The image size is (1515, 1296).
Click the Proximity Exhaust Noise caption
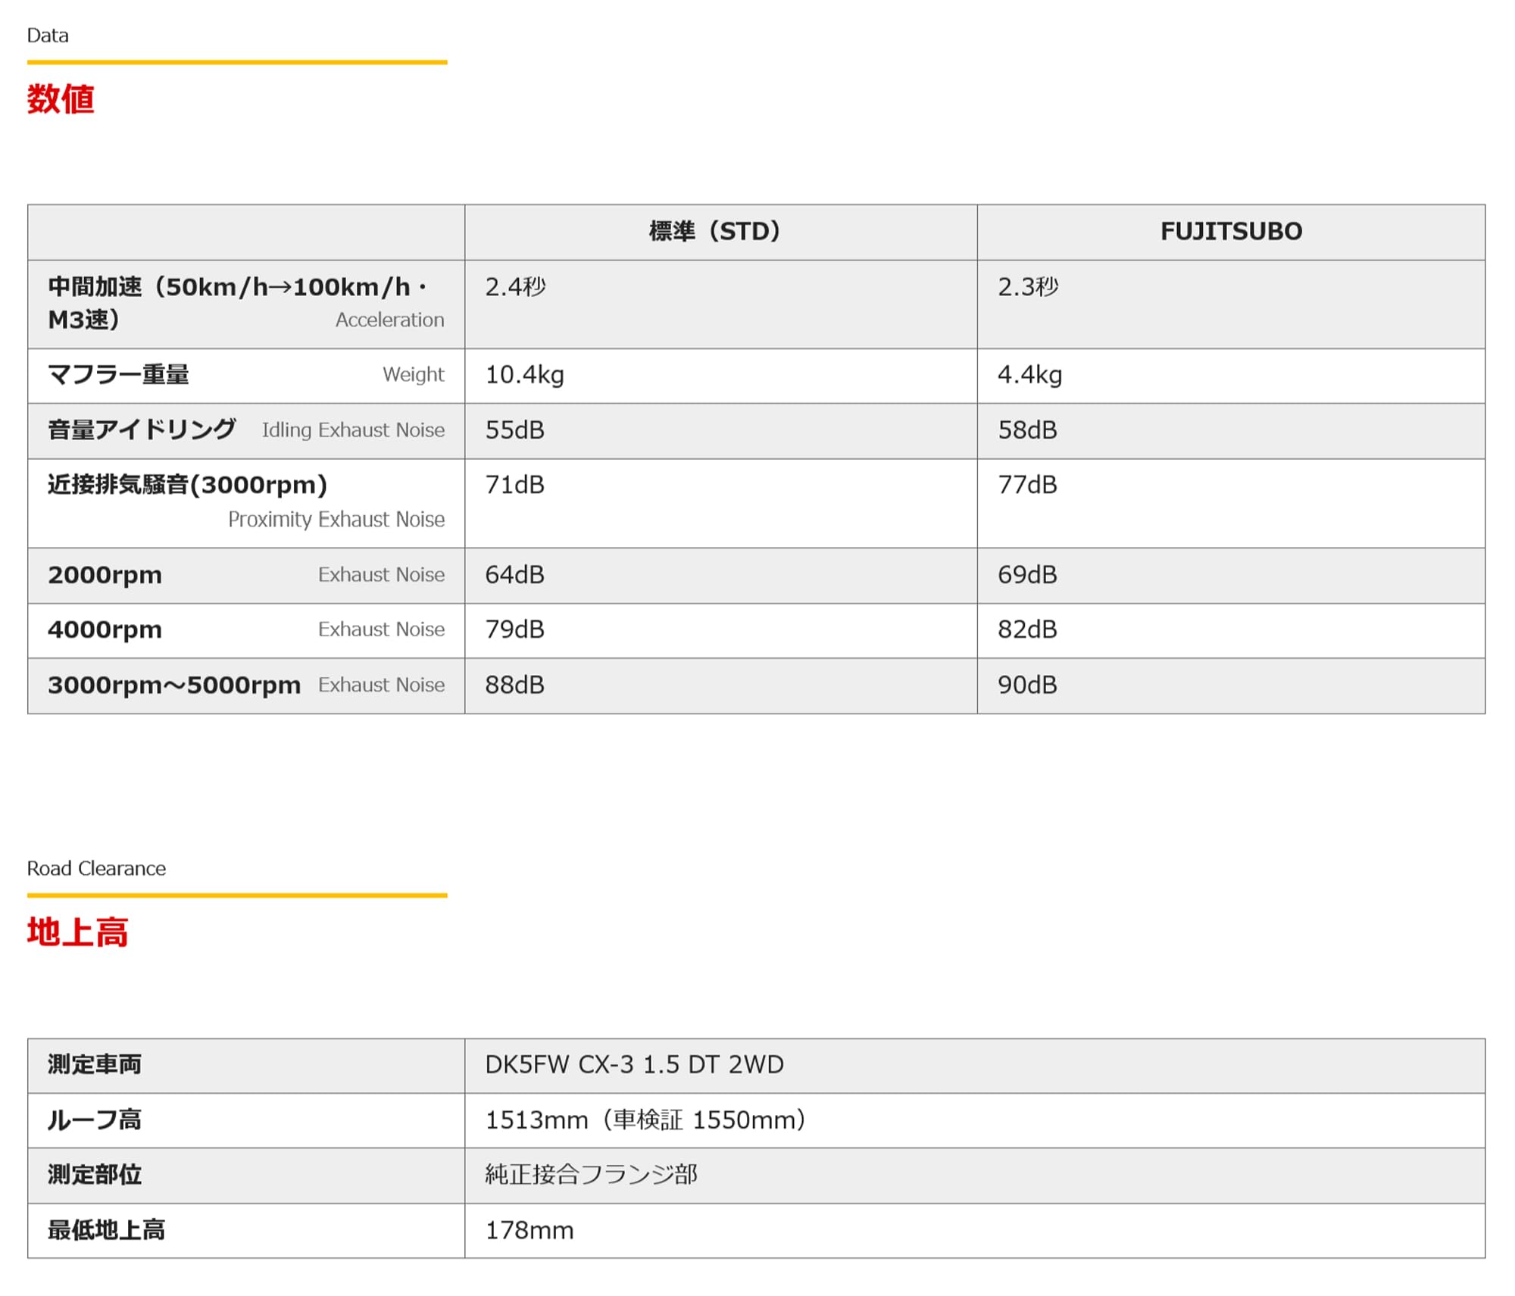(x=336, y=520)
